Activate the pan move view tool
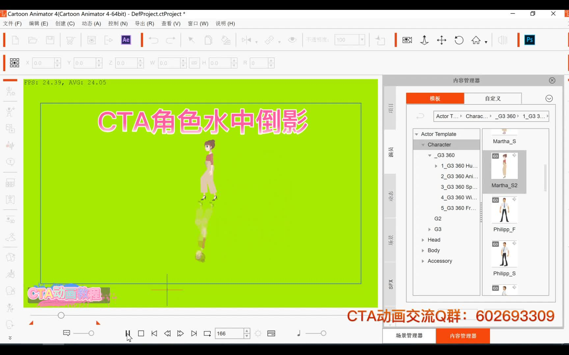Image resolution: width=569 pixels, height=355 pixels. click(x=441, y=40)
